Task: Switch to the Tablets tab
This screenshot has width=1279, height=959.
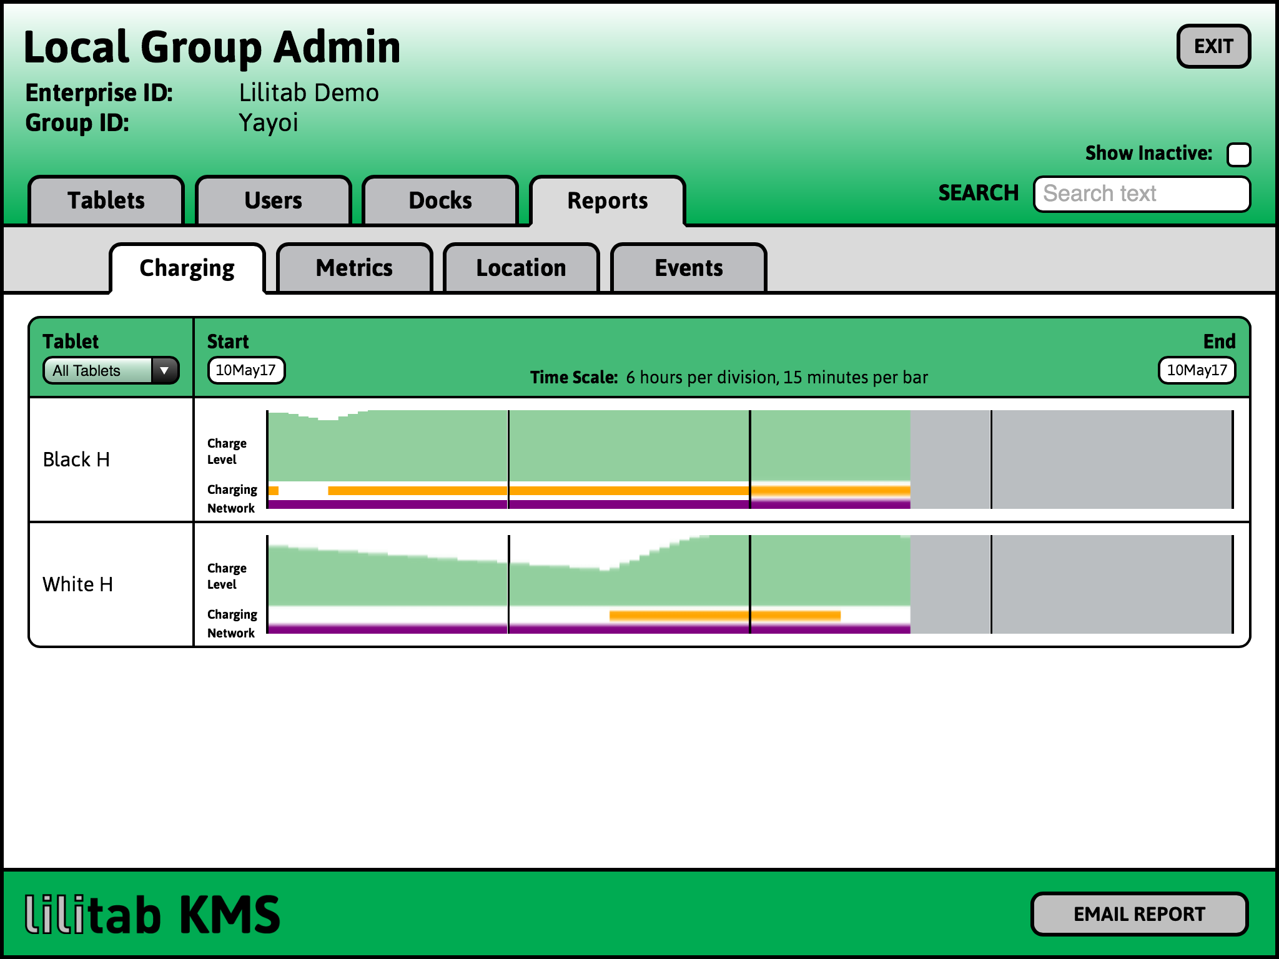Action: click(x=106, y=200)
